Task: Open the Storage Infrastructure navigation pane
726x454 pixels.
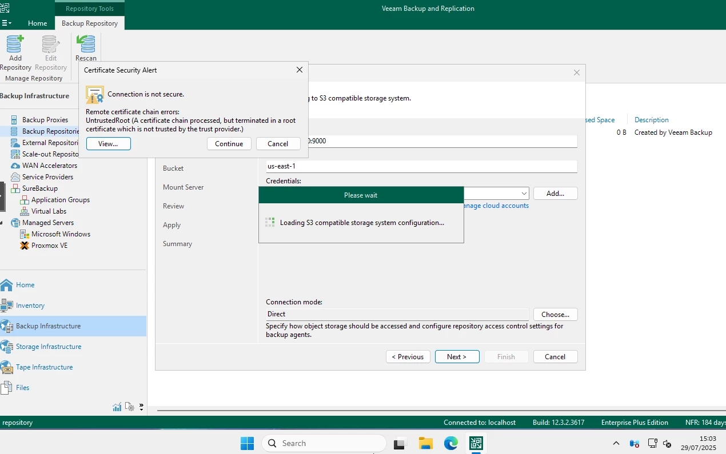Action: 73,347
